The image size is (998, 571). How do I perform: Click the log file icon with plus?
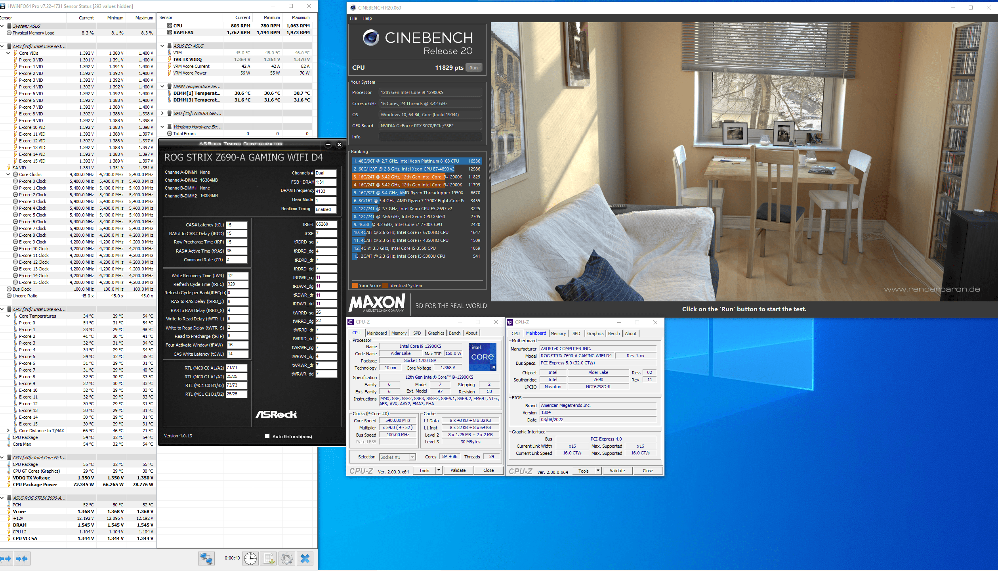coord(269,559)
